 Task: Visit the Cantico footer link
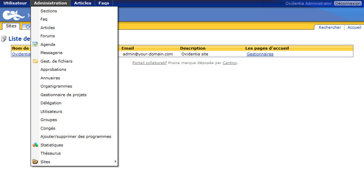tap(230, 63)
